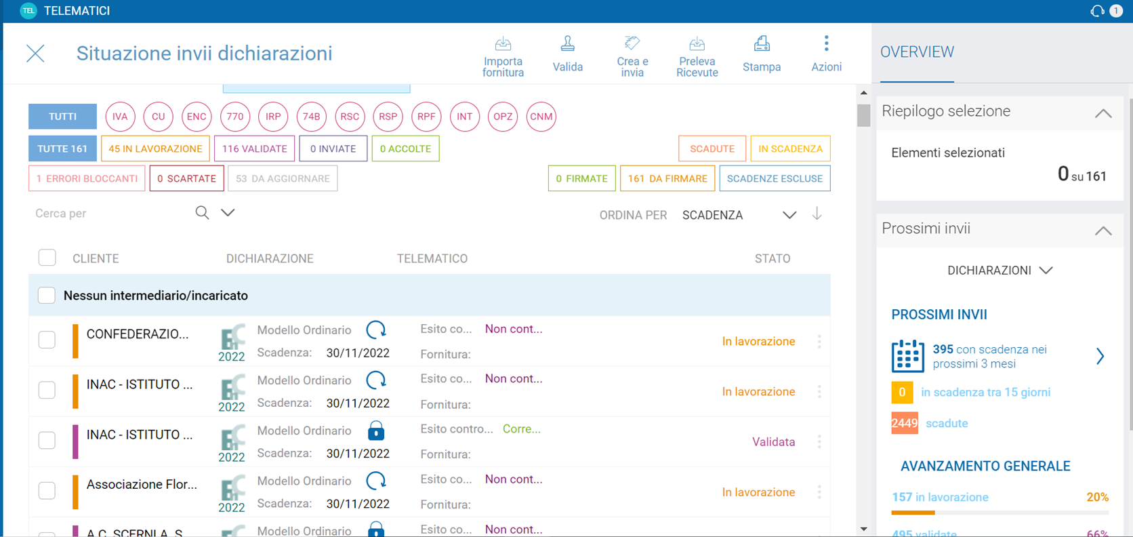Filter by the IVA declaration type
The image size is (1133, 537).
tap(120, 117)
